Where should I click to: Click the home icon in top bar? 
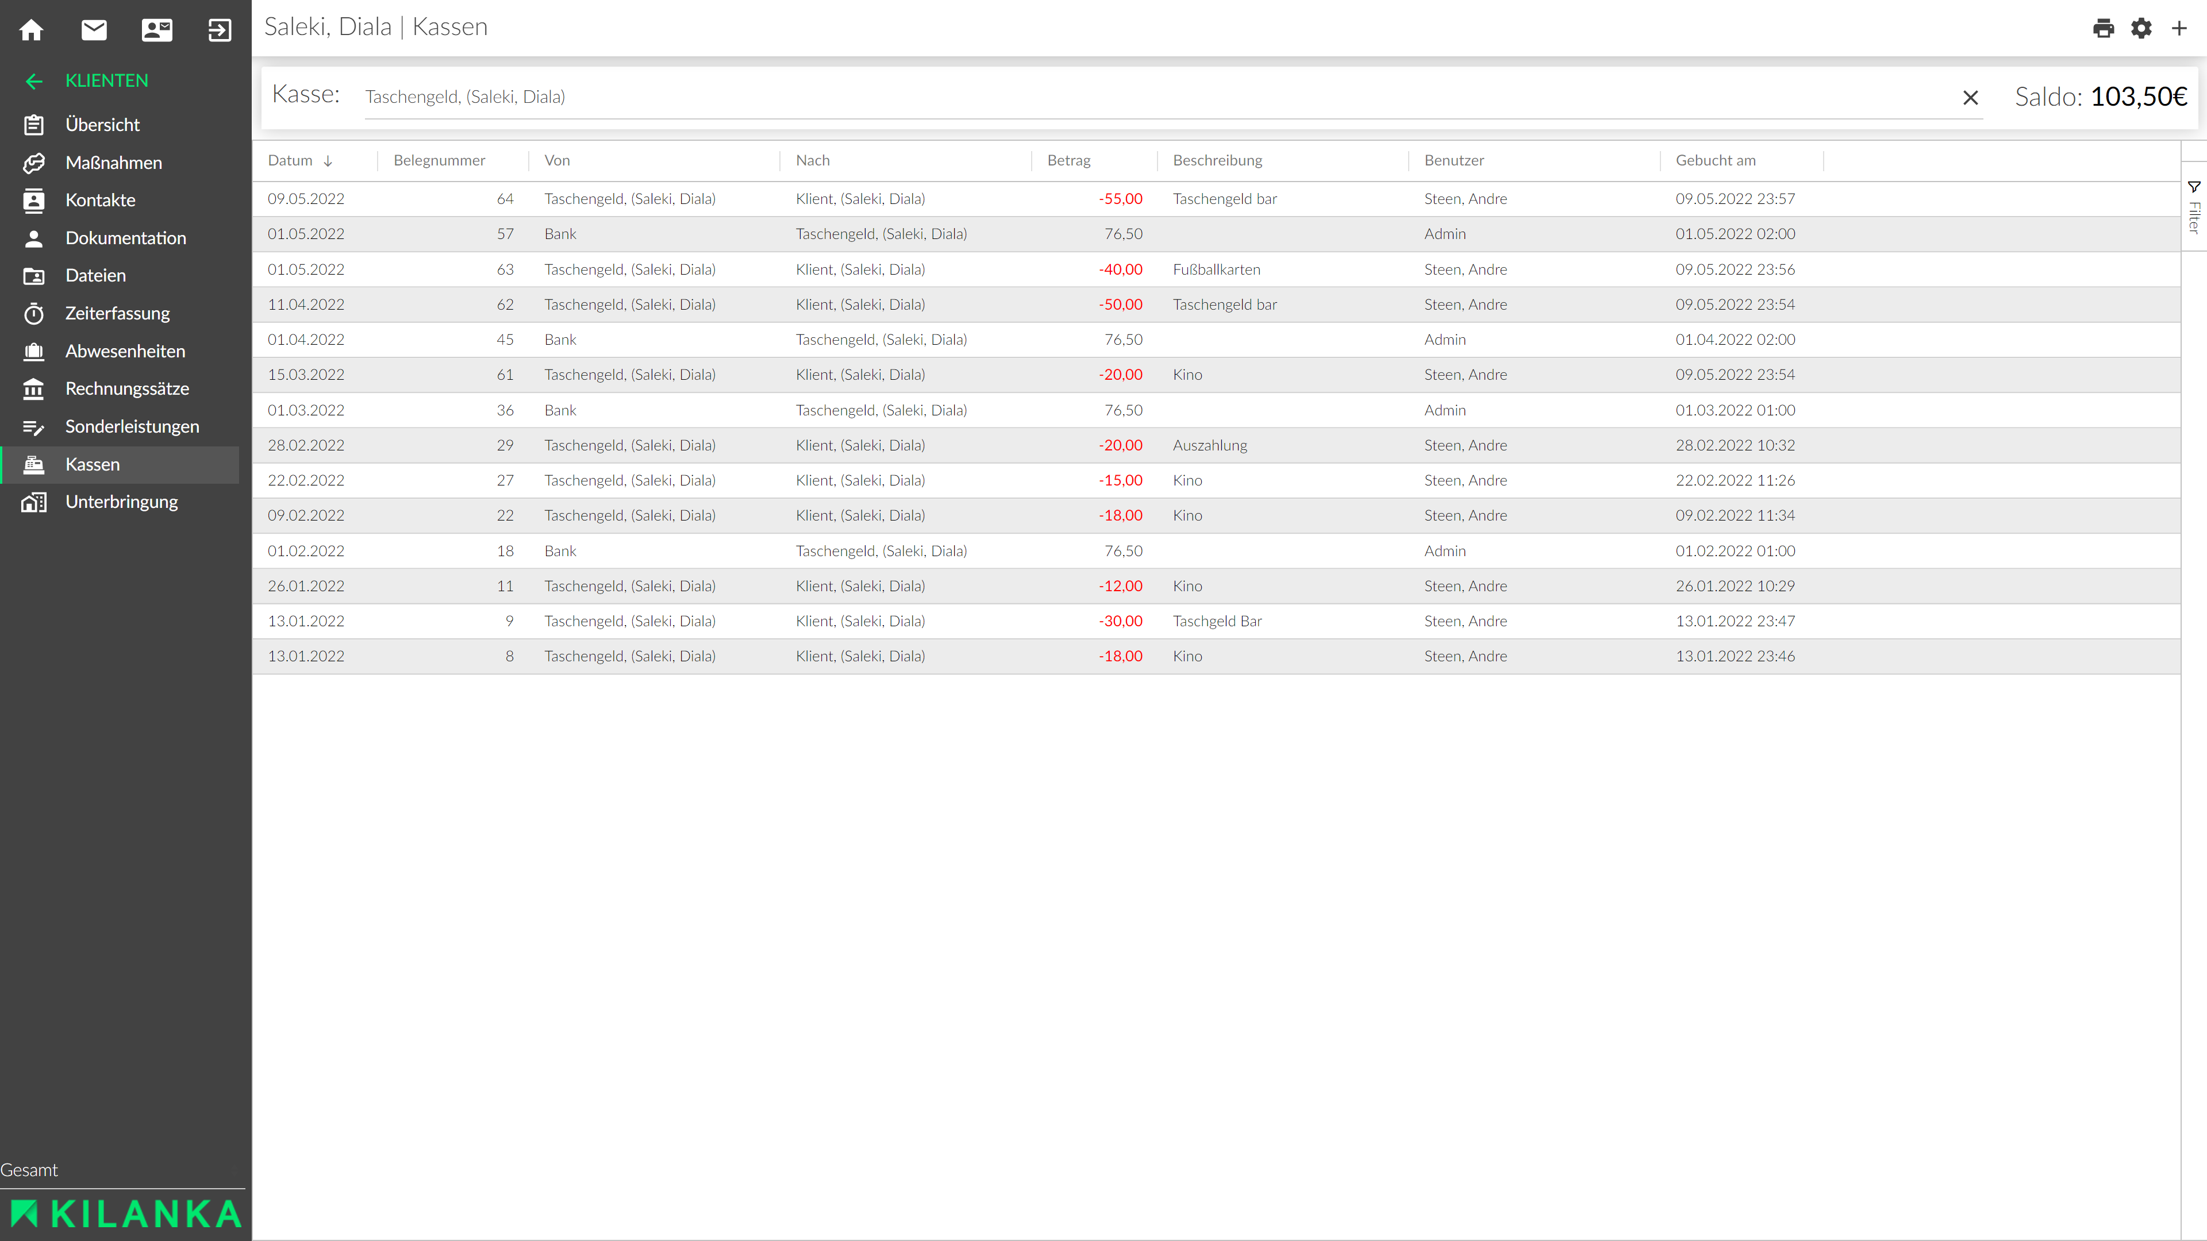pyautogui.click(x=32, y=30)
